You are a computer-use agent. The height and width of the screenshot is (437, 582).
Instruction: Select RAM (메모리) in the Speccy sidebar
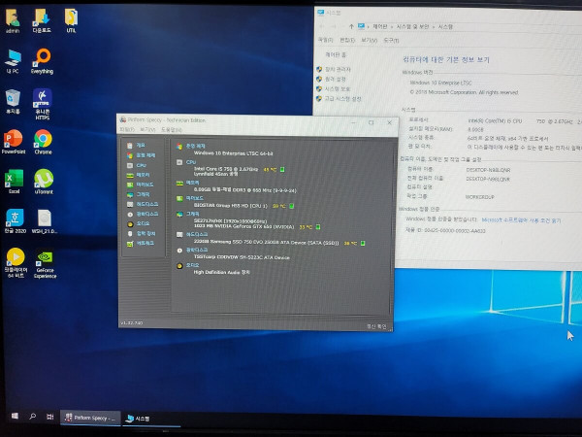138,175
